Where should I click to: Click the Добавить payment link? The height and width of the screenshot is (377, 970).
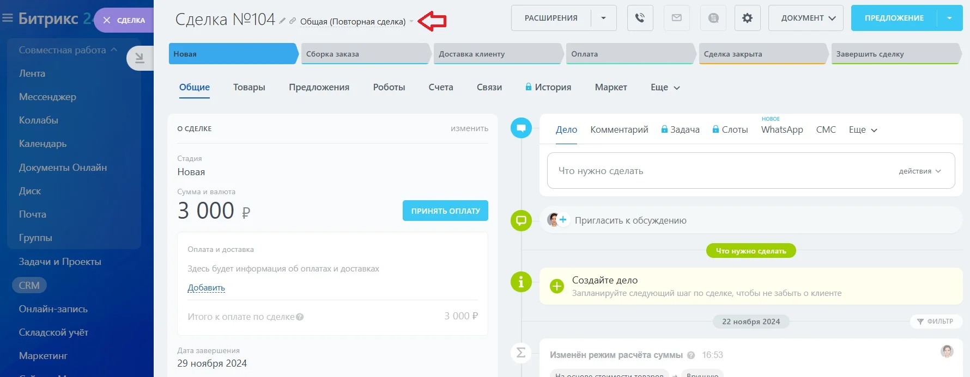click(x=206, y=288)
